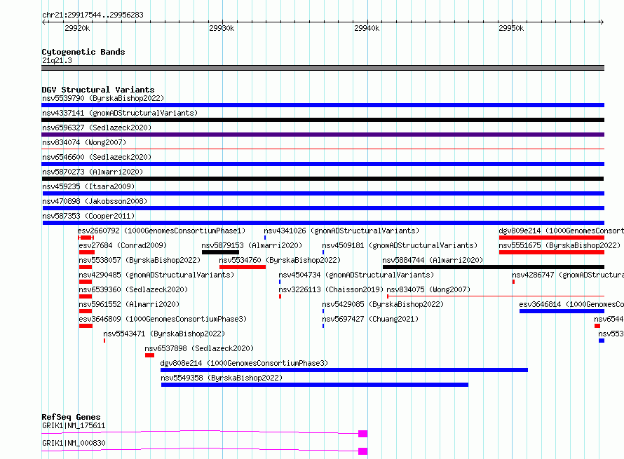Click the dgv809e214 variant label
The height and width of the screenshot is (459, 624).
coord(561,231)
